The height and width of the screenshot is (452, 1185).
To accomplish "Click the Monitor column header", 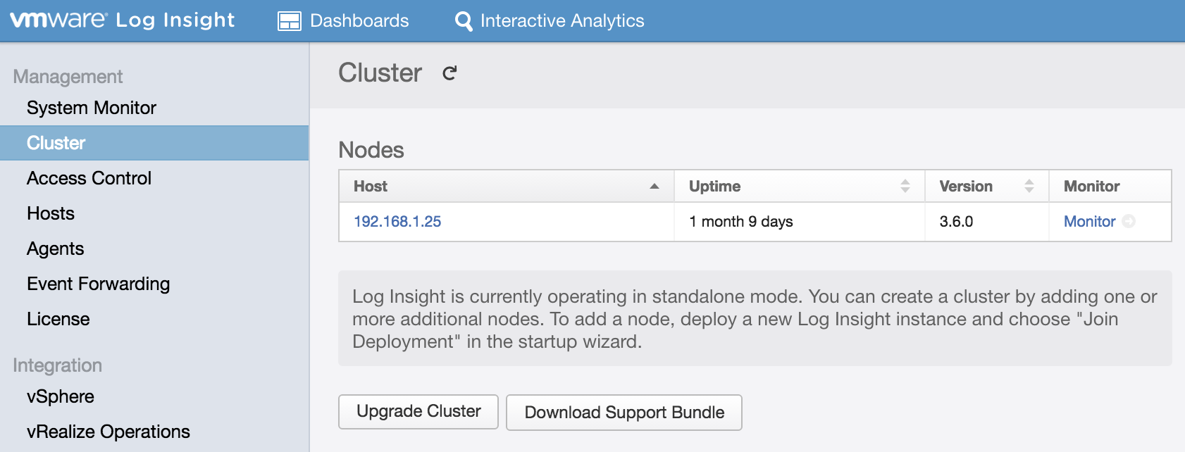I will click(x=1091, y=187).
